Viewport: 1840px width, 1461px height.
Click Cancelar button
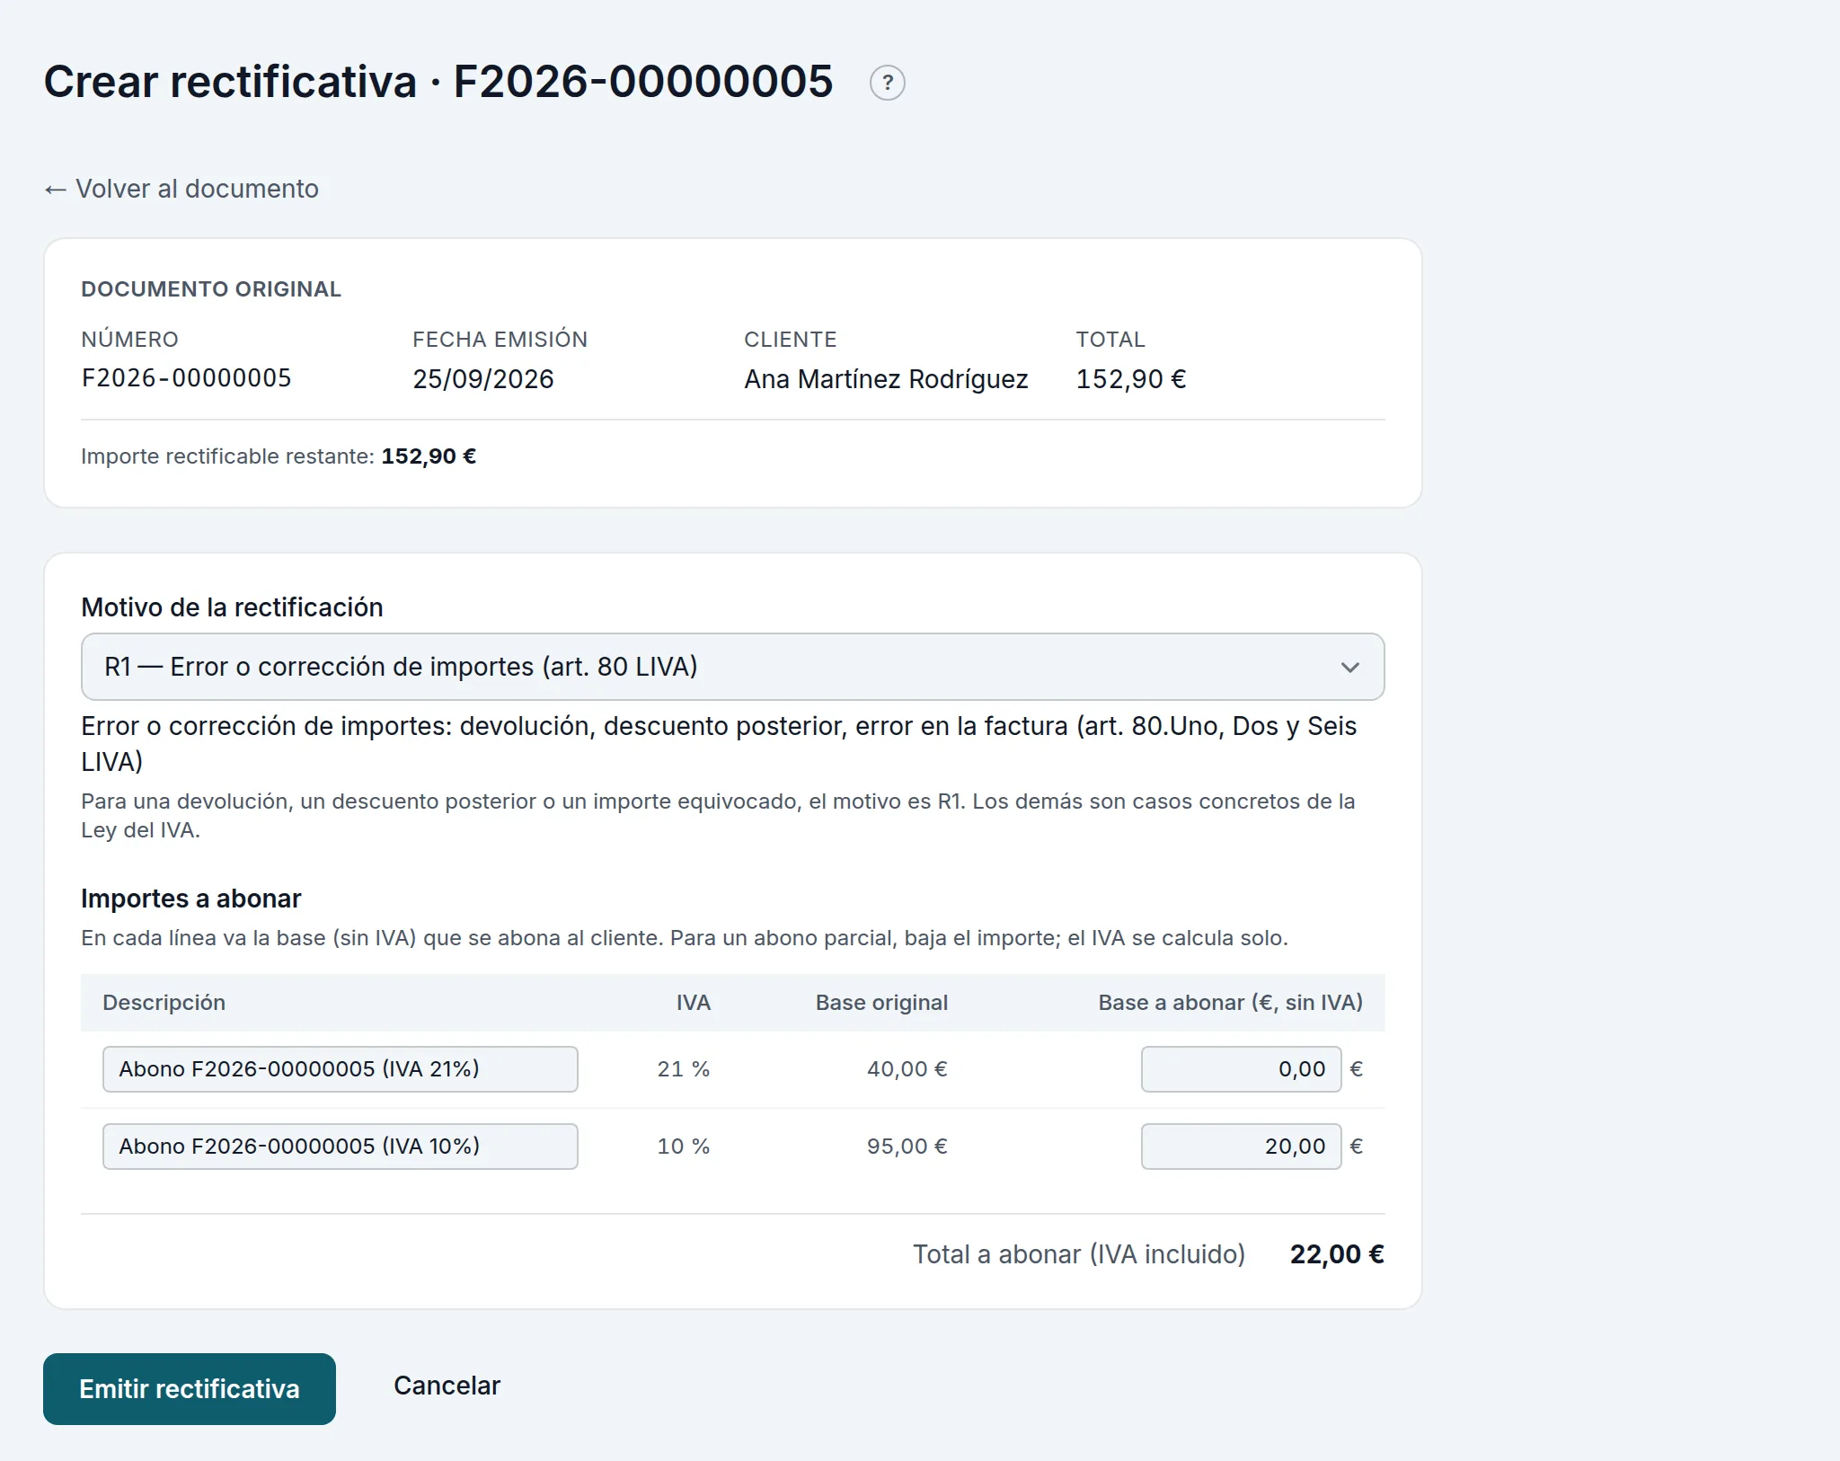(447, 1386)
